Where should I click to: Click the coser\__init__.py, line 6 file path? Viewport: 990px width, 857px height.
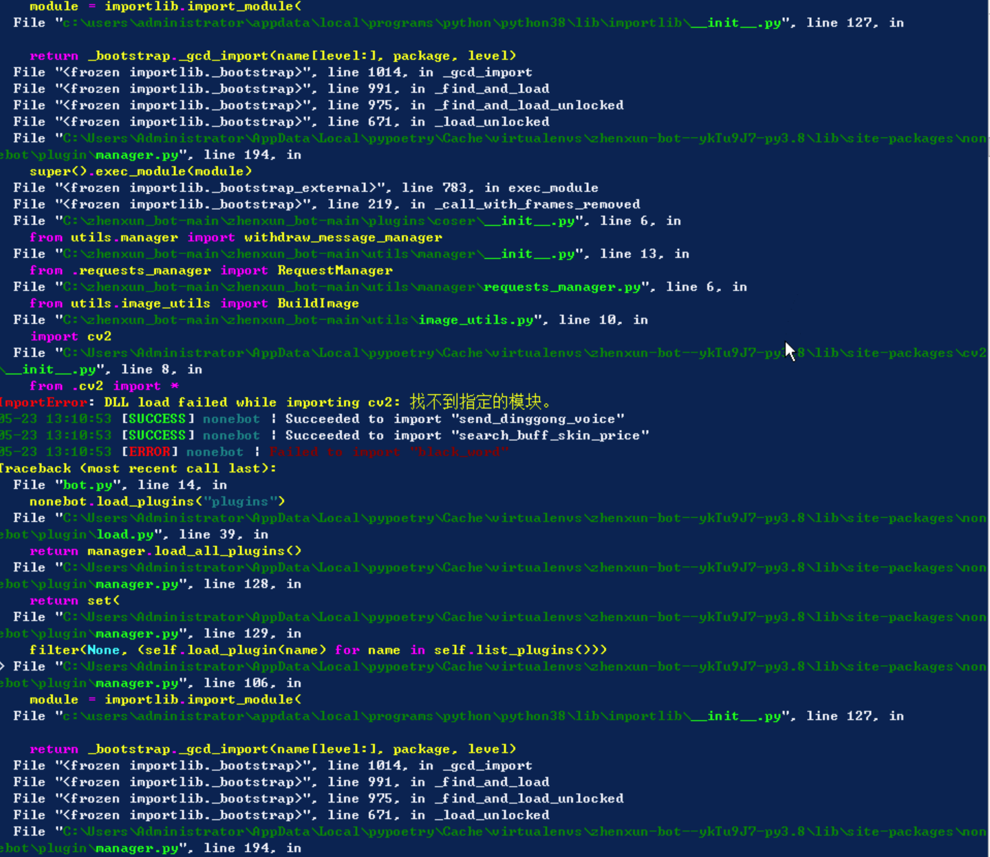[347, 221]
